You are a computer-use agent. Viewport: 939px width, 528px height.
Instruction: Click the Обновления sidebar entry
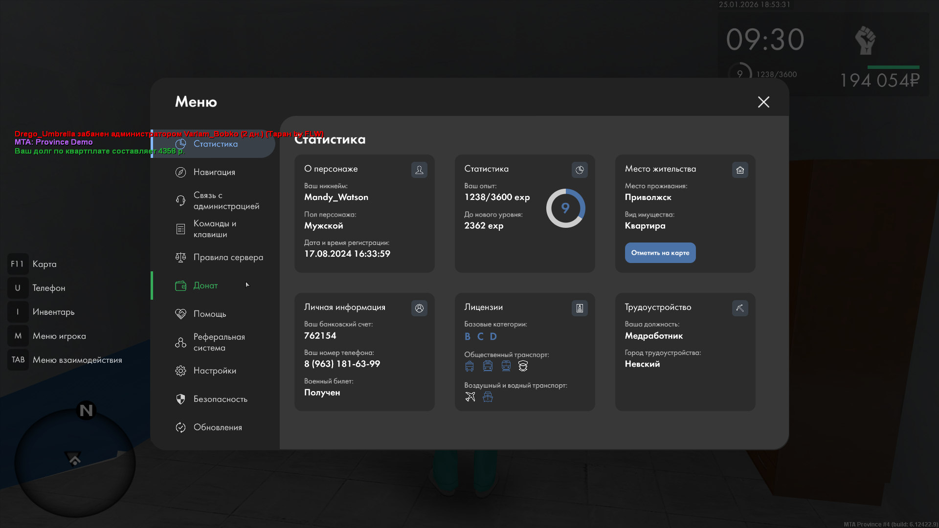point(218,427)
